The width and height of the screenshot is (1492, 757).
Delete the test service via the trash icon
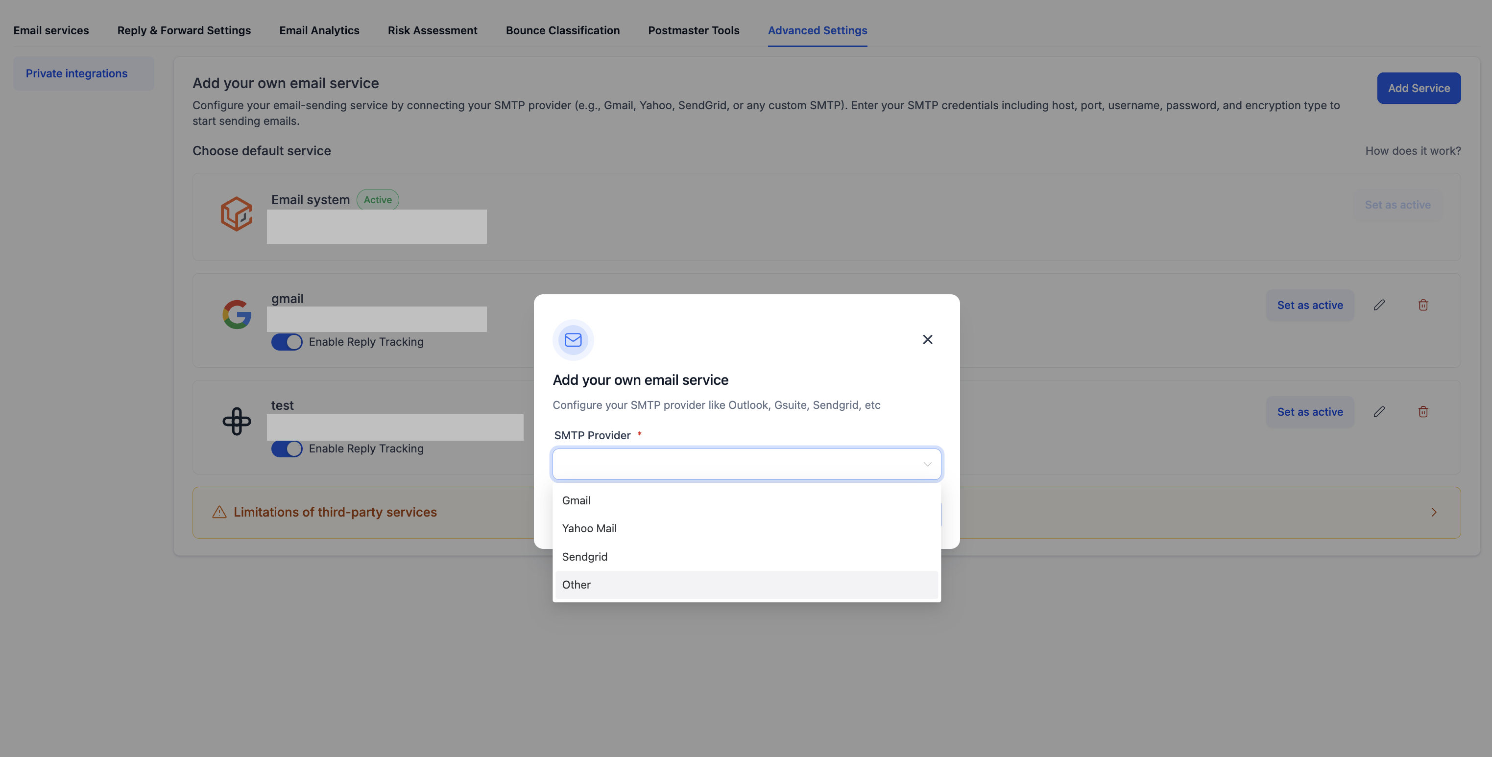point(1423,411)
